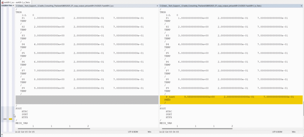
Task: Click the HTFX line in the left pane
Action: 25,117
